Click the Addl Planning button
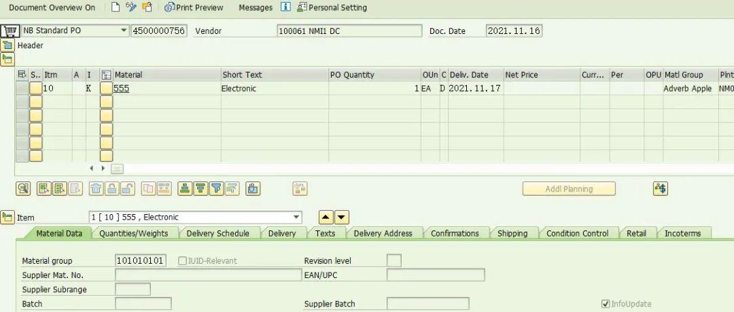Viewport: 734px width, 312px height. 569,189
